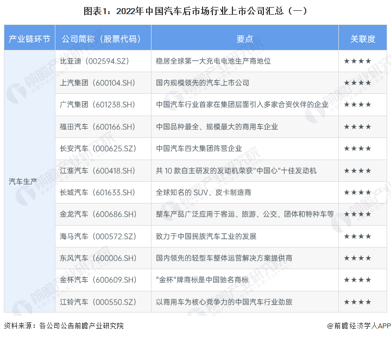The width and height of the screenshot is (391, 337).
Task: Select the 公司简称（股票代码）column header
Action: [103, 37]
